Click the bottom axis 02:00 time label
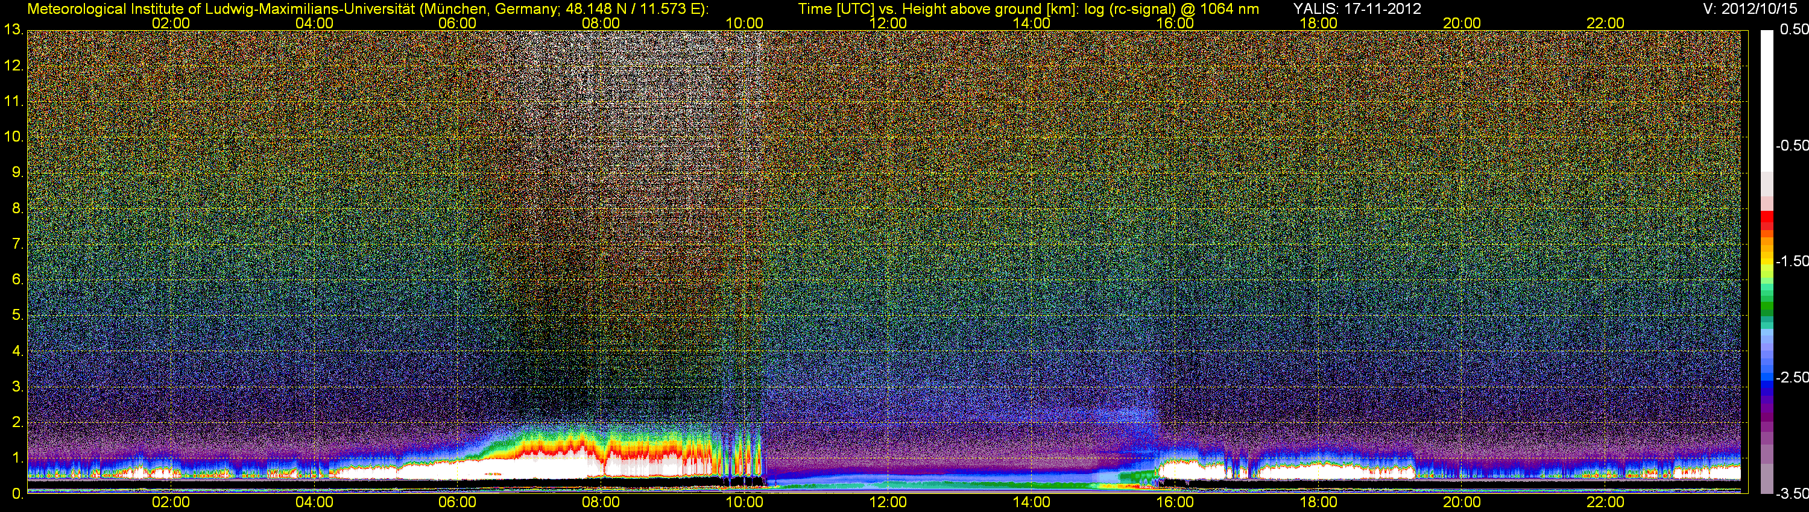 (x=171, y=502)
